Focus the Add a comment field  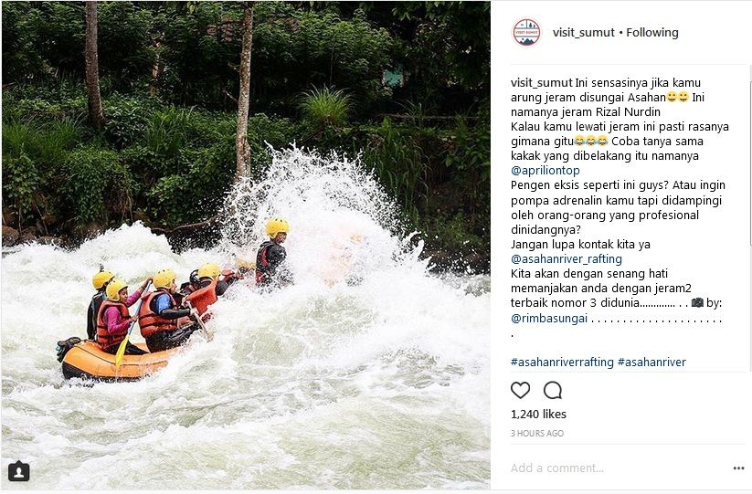tap(619, 468)
